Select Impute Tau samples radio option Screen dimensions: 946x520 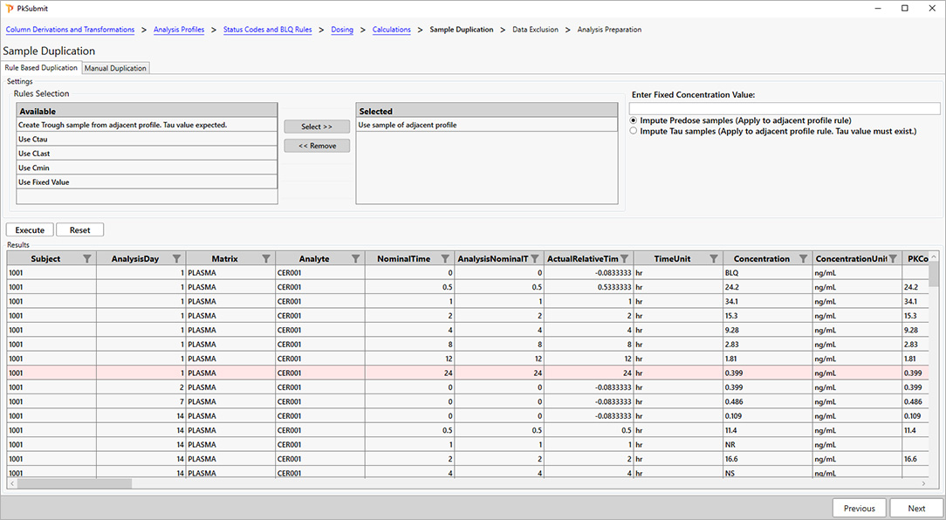tap(634, 131)
